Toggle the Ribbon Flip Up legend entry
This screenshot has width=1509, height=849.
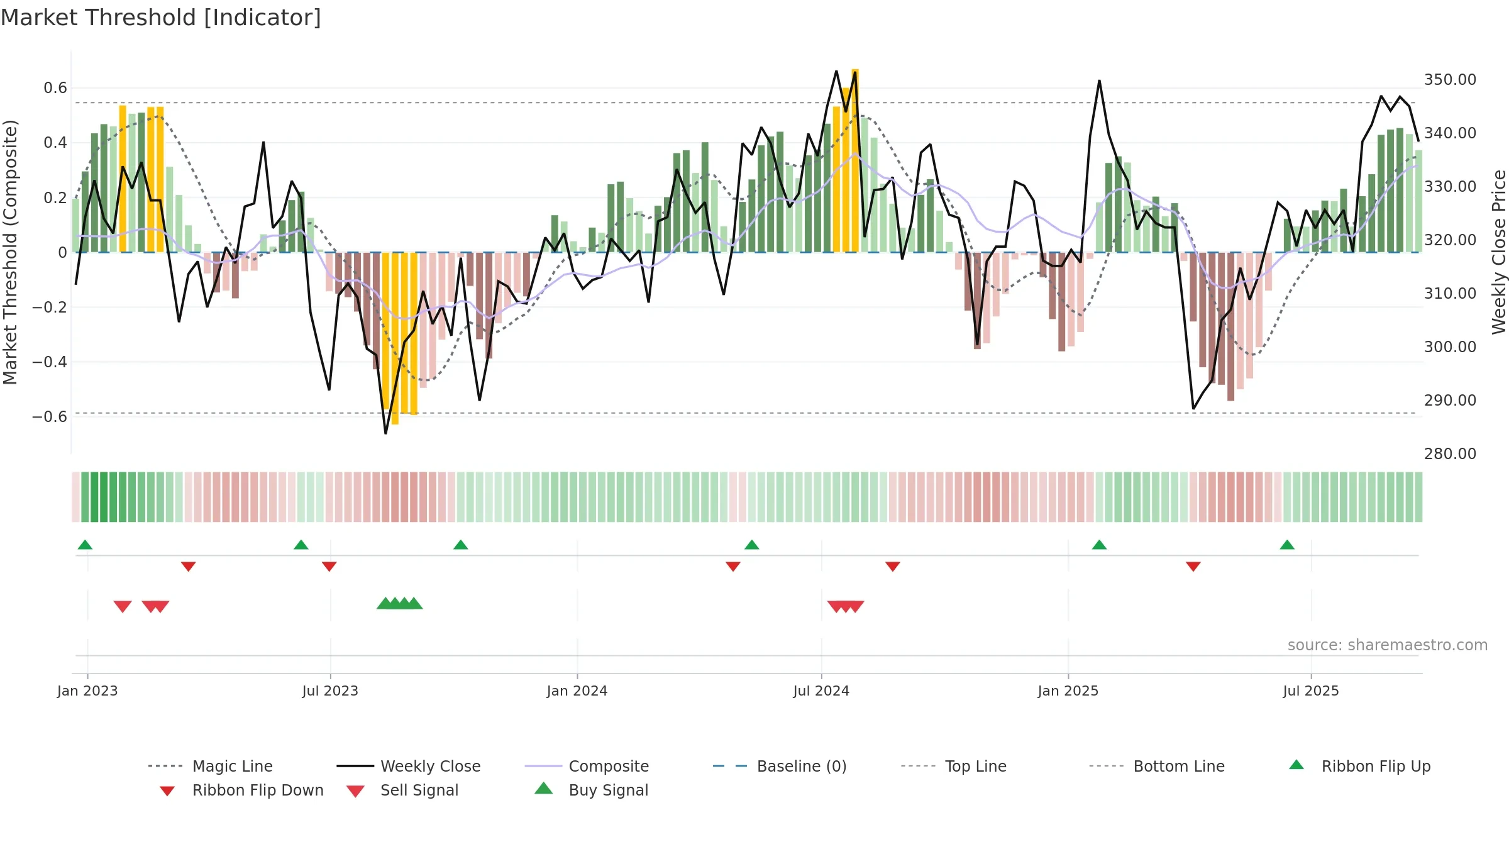[1359, 766]
